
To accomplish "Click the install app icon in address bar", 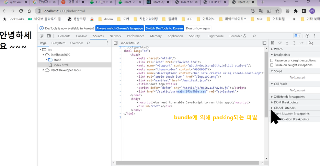I will pyautogui.click(x=253, y=11).
